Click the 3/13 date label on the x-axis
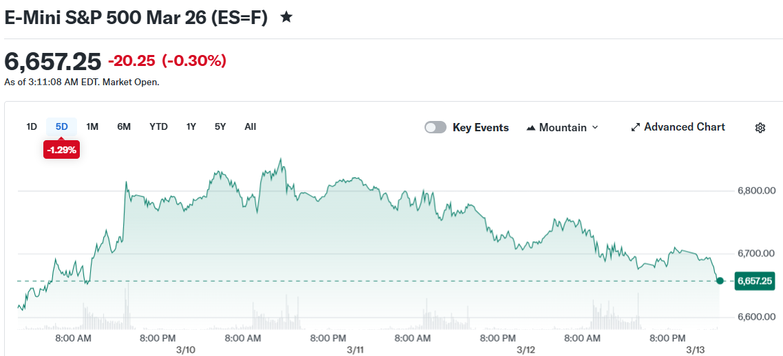Viewport: 783px width, 356px height. click(x=696, y=350)
